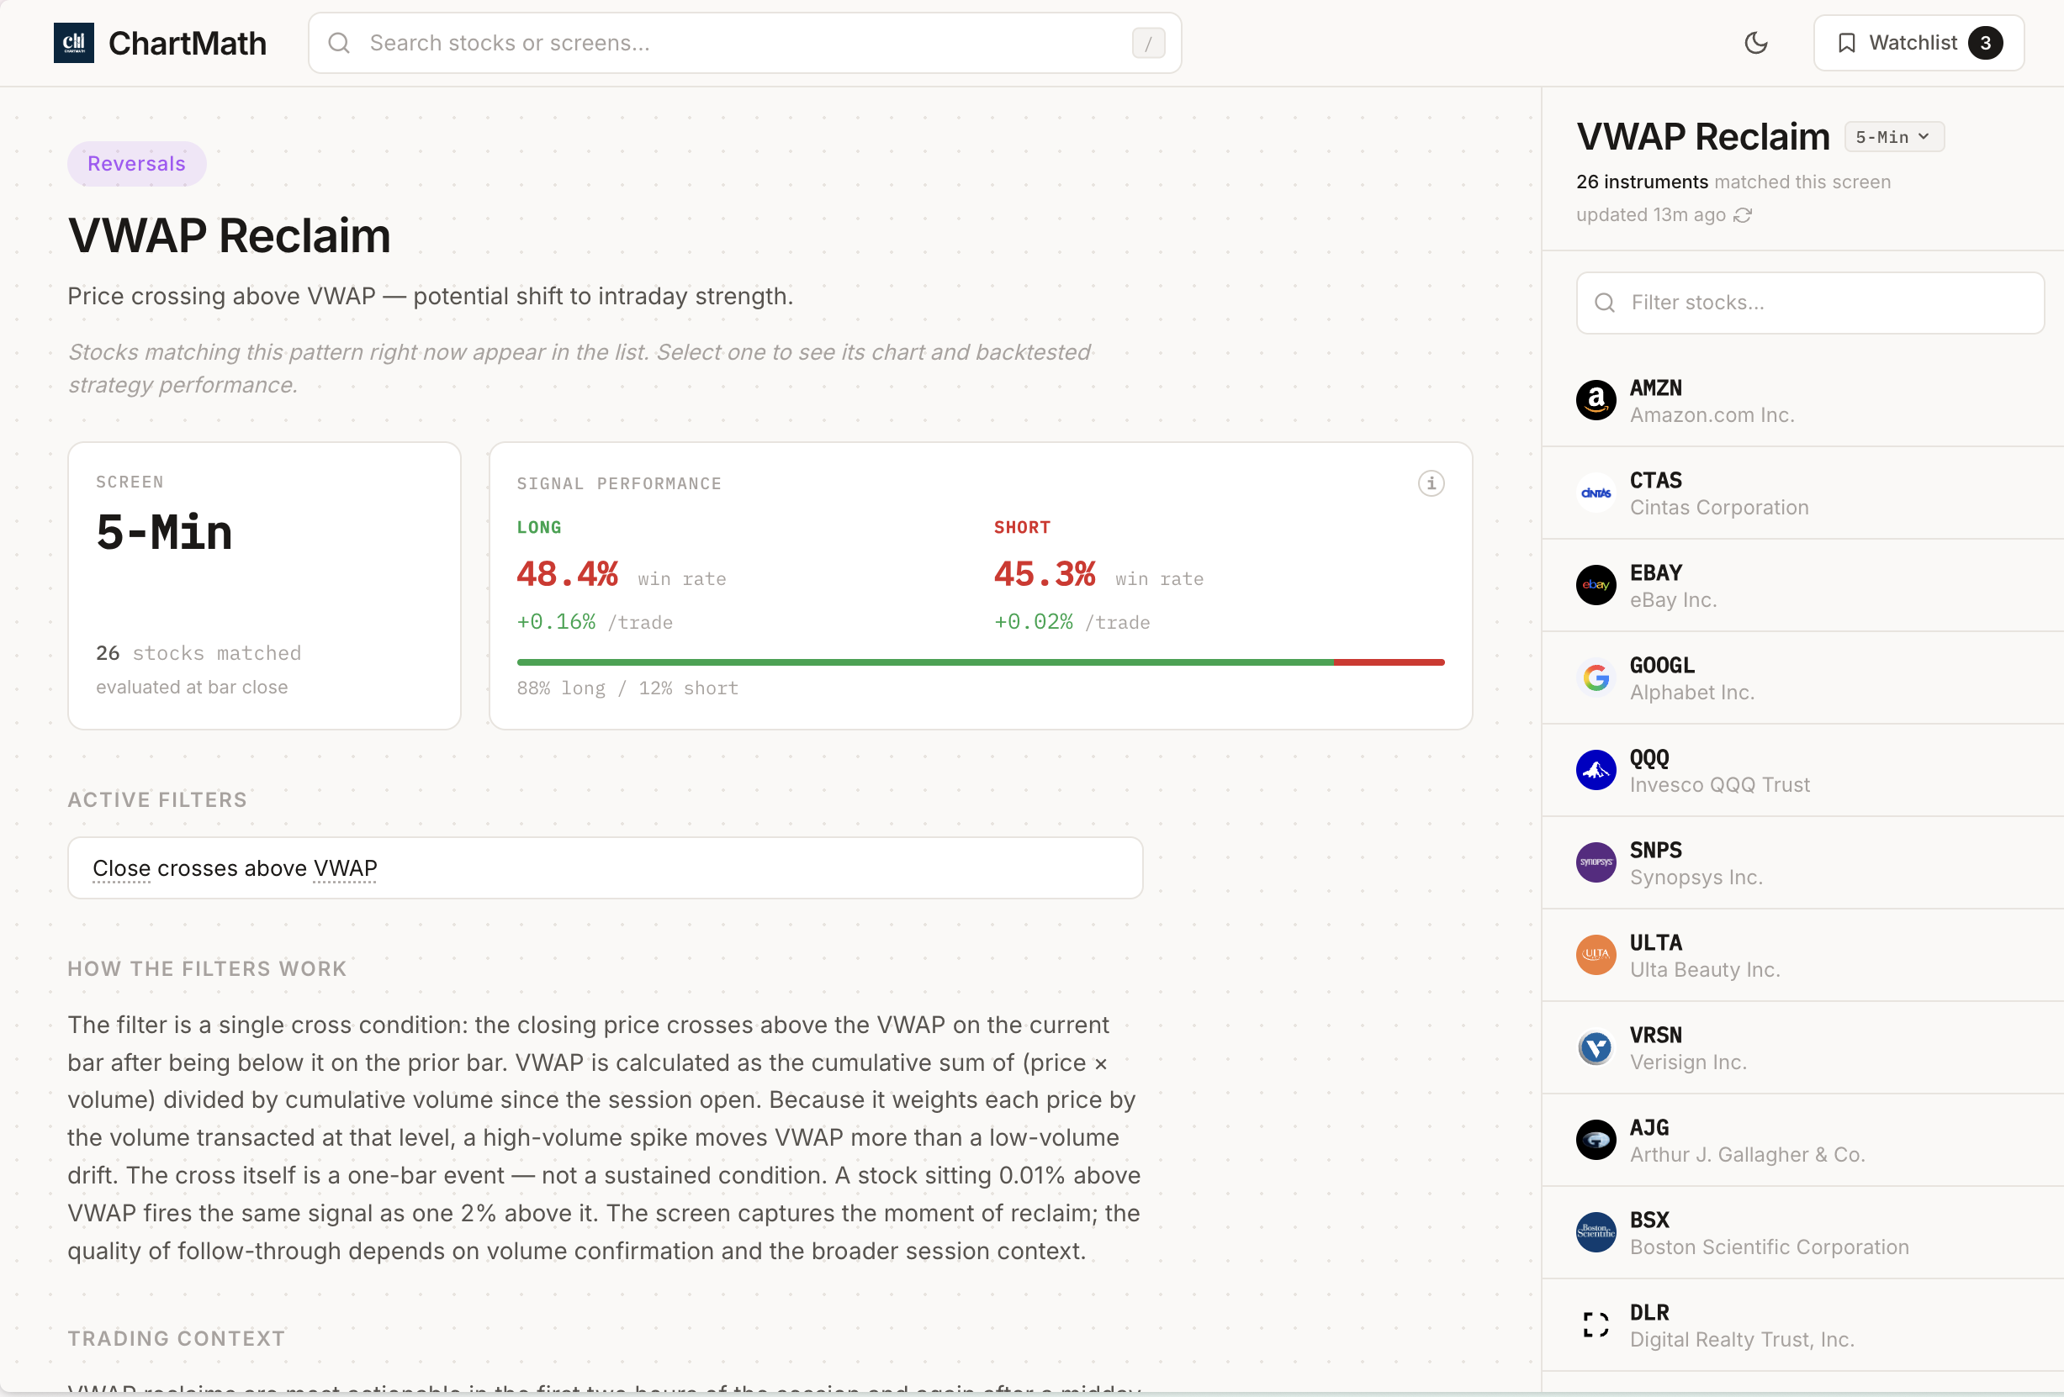This screenshot has width=2064, height=1397.
Task: Open the 5-Min timeframe dropdown
Action: [x=1892, y=137]
